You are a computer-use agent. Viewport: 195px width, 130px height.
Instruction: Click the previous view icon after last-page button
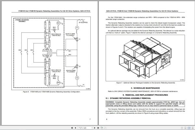coord(102,128)
